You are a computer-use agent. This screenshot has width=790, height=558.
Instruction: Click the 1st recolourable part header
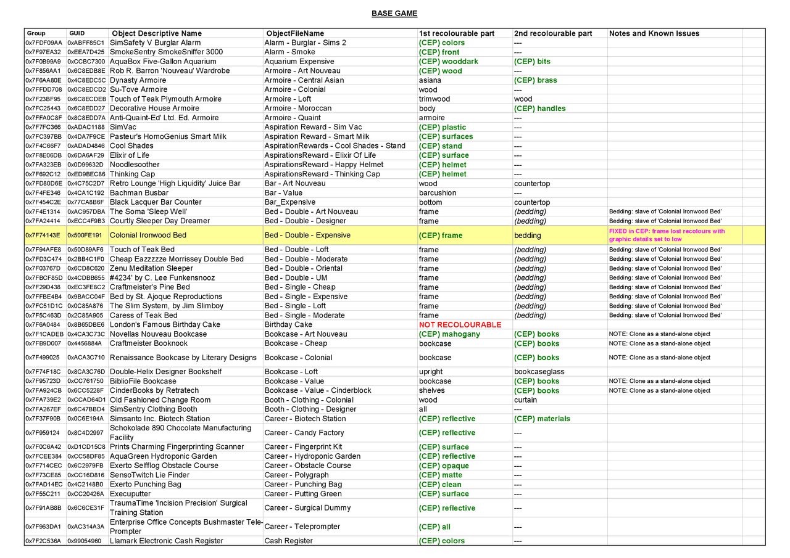coord(456,33)
